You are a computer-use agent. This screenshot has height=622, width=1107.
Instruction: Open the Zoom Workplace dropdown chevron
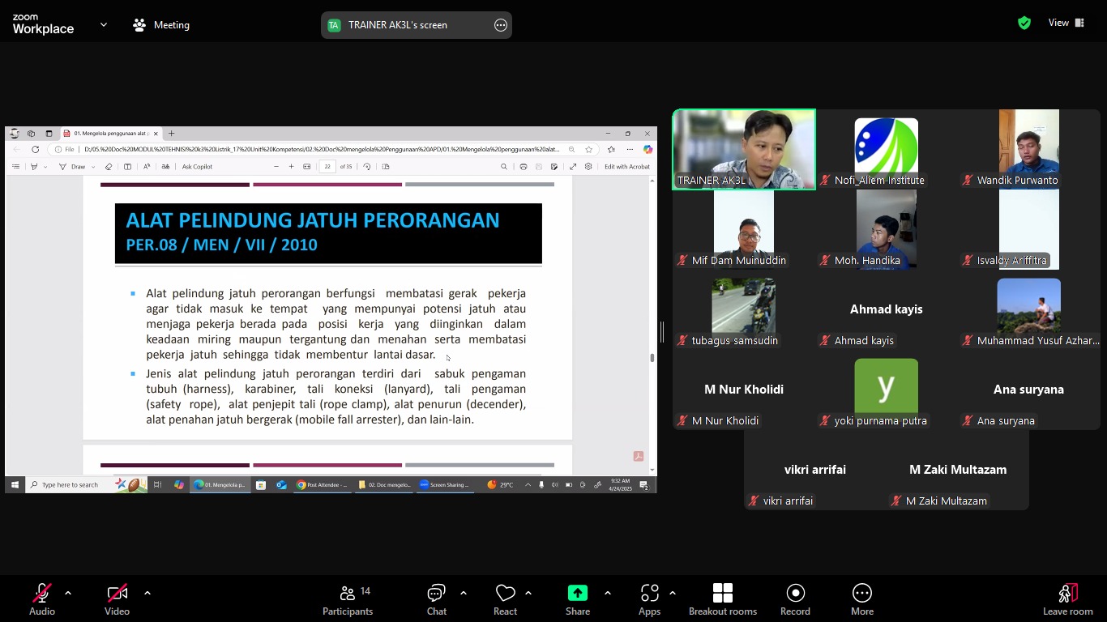(104, 25)
